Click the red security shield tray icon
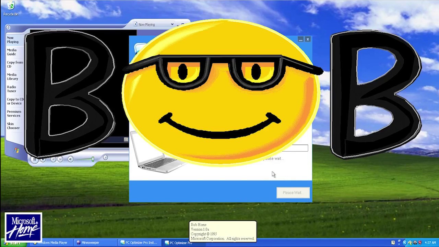Screen dimensions: 439x247 (420, 243)
